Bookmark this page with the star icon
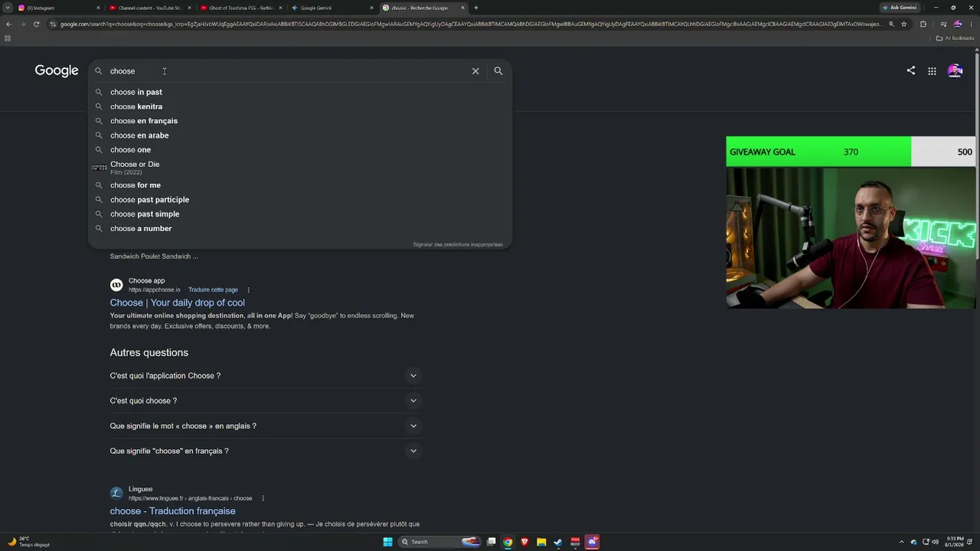980x551 pixels. tap(904, 24)
